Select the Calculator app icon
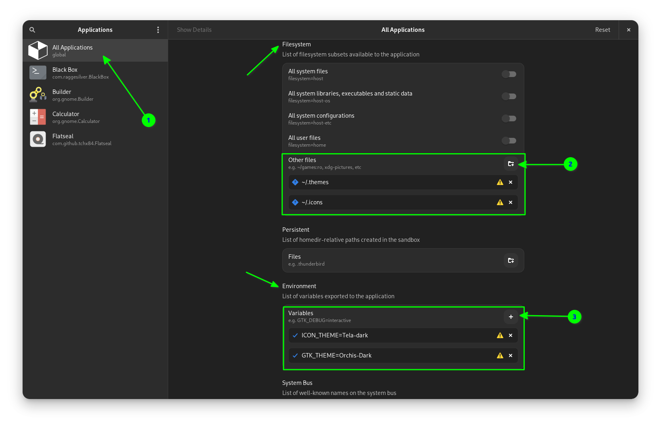The width and height of the screenshot is (661, 424). pyautogui.click(x=38, y=117)
